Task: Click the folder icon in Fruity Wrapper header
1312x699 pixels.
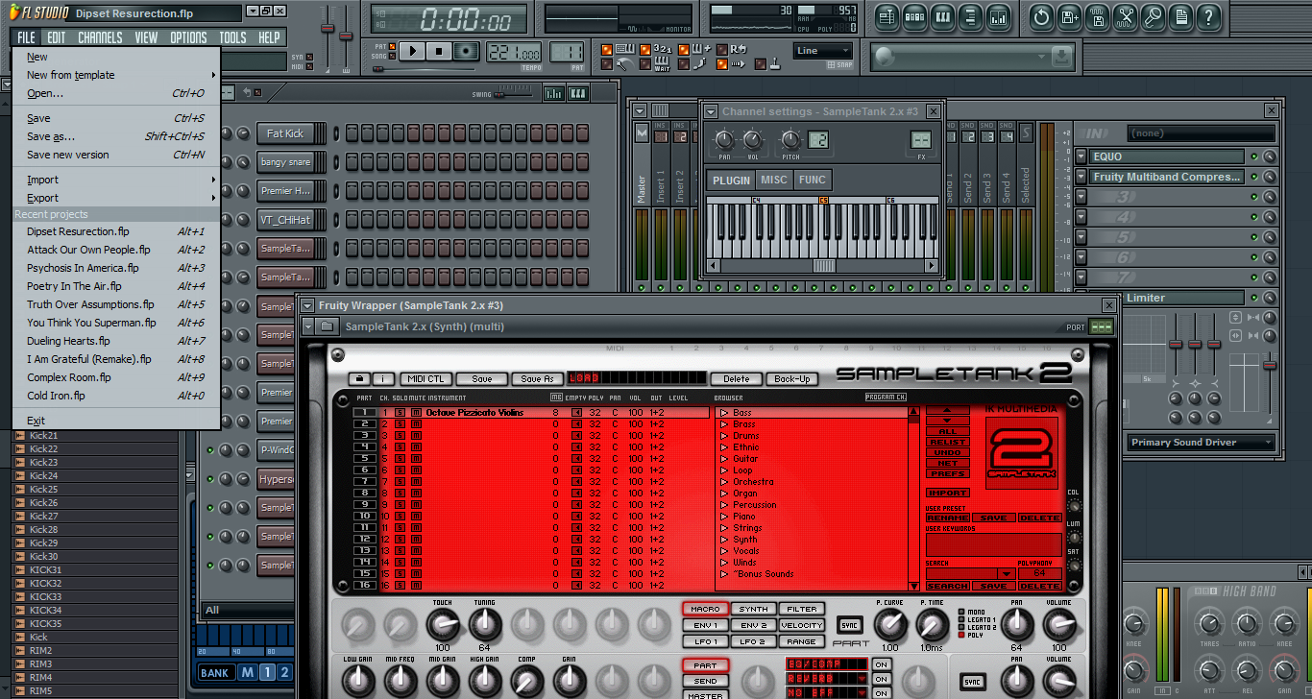Action: (x=328, y=326)
